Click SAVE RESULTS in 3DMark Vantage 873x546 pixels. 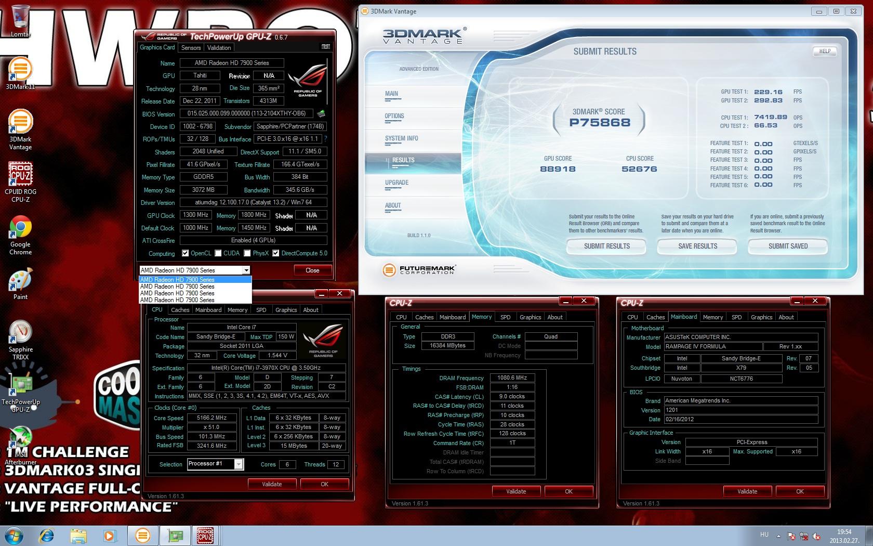pyautogui.click(x=697, y=246)
